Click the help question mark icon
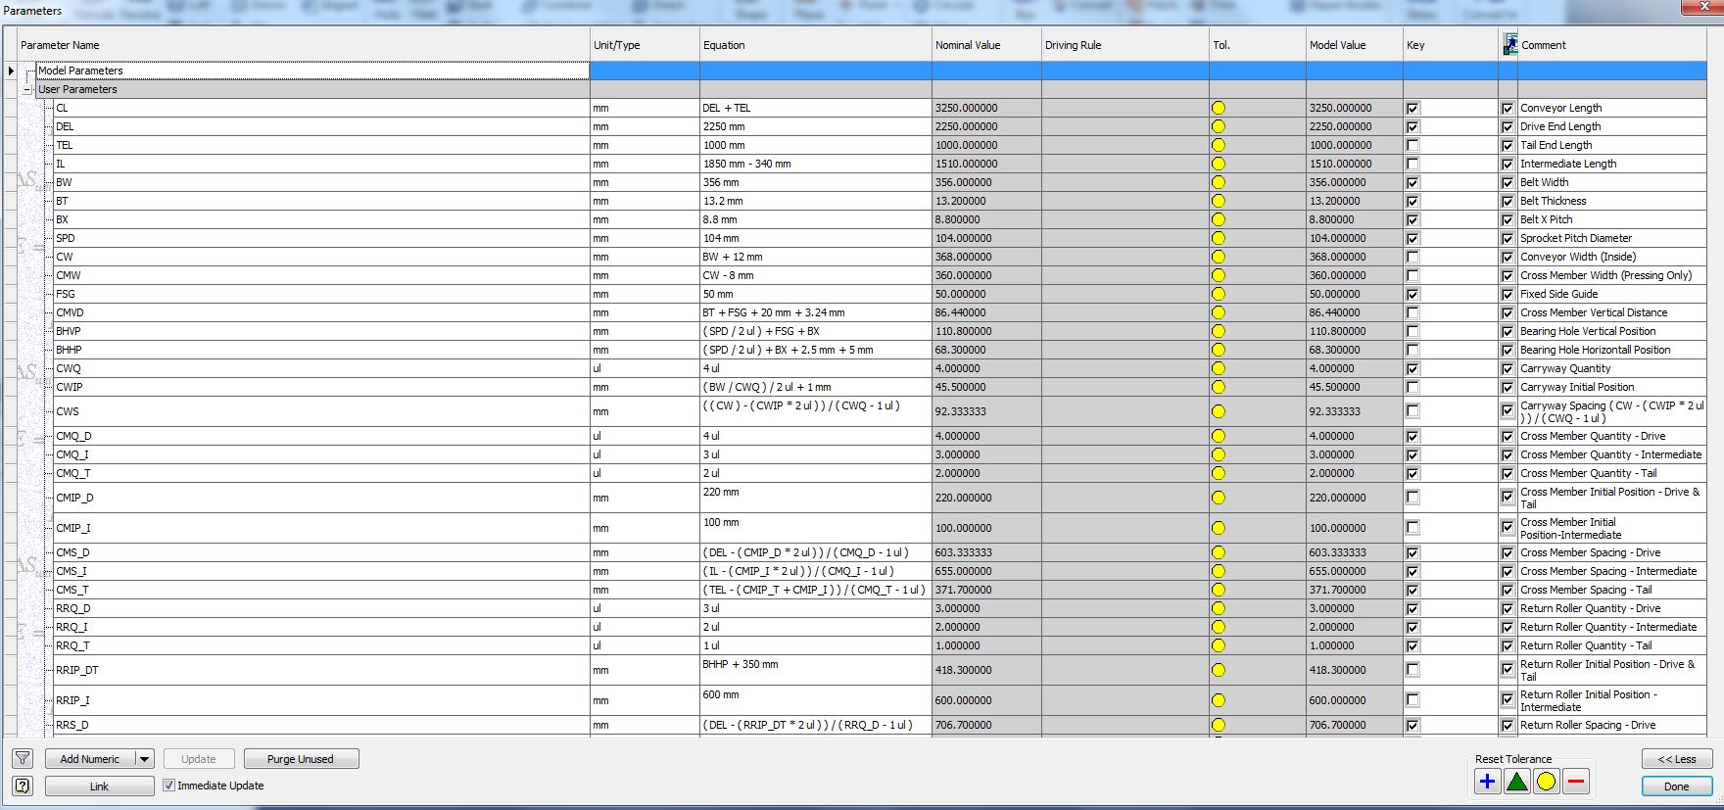This screenshot has width=1724, height=810. [x=23, y=786]
